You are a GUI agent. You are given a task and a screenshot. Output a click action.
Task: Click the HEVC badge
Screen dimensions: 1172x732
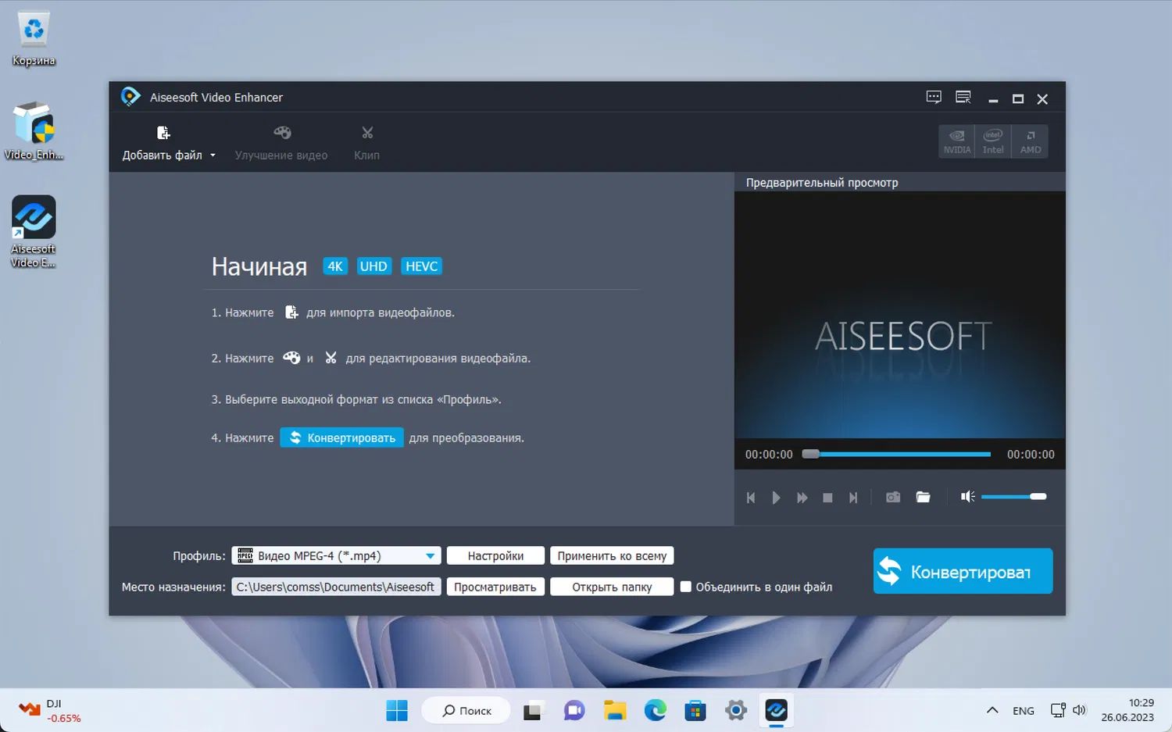click(422, 266)
